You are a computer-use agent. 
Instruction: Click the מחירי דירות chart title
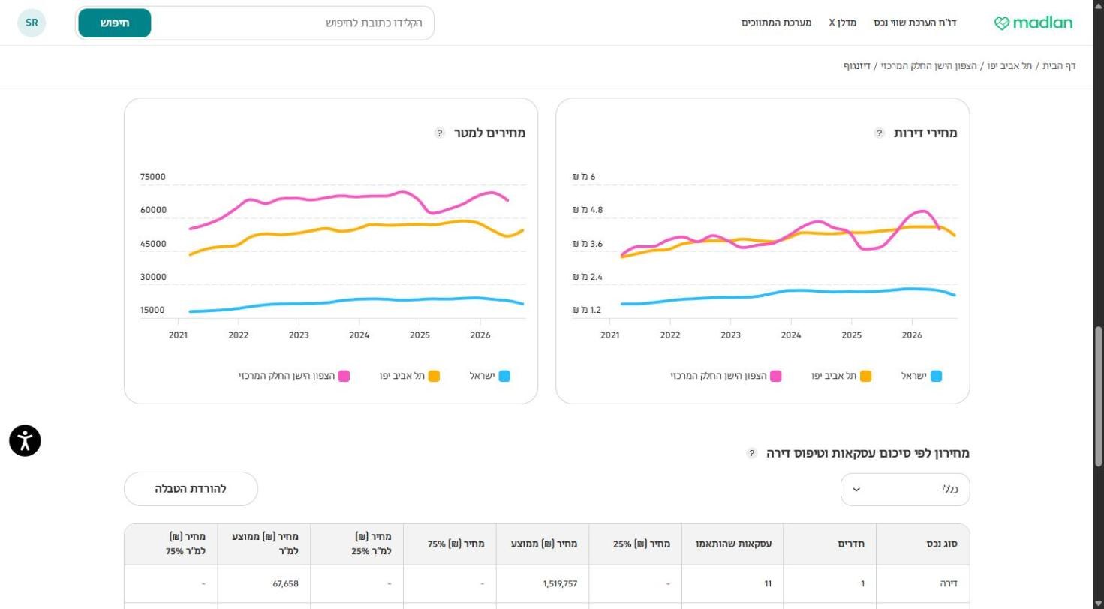coord(925,133)
